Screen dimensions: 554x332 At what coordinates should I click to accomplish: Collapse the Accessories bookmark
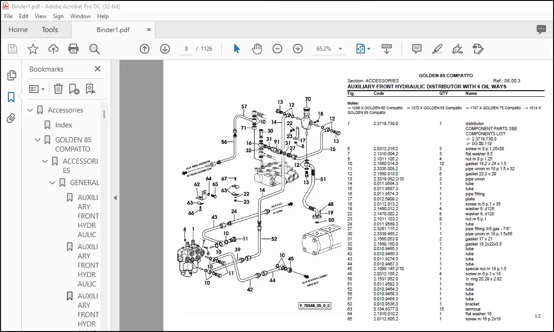(30, 110)
